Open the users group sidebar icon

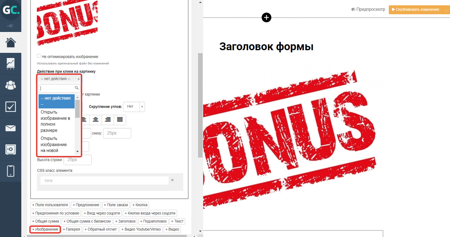click(11, 85)
